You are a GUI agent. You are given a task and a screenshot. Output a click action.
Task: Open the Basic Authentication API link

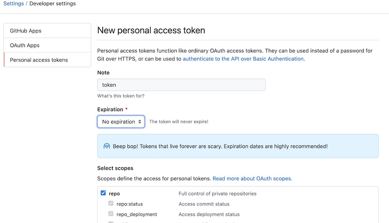coord(243,59)
